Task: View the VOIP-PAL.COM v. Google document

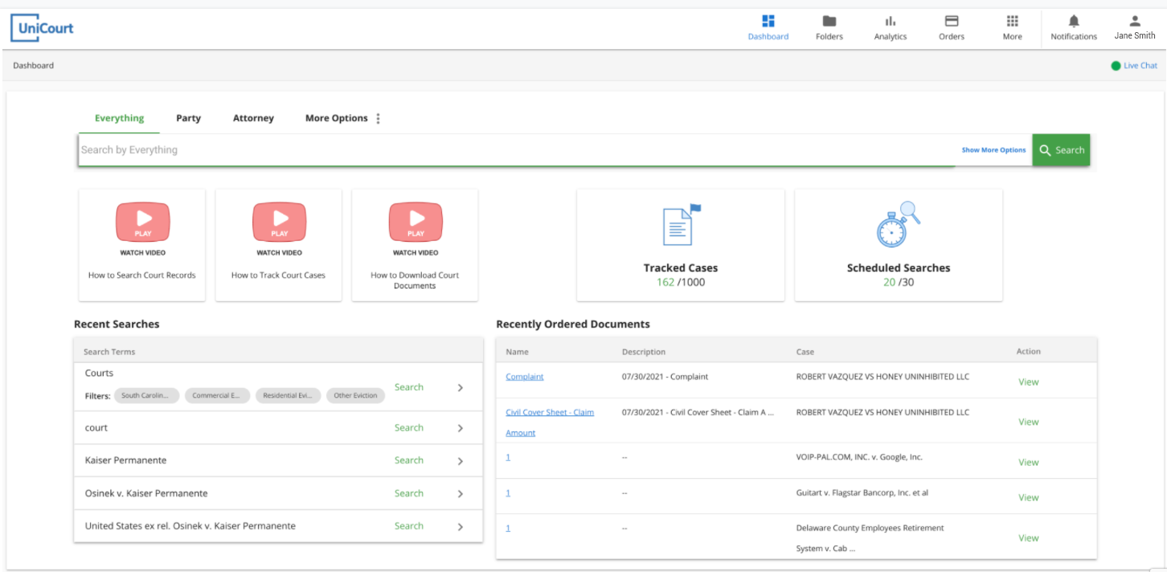Action: click(x=1029, y=462)
